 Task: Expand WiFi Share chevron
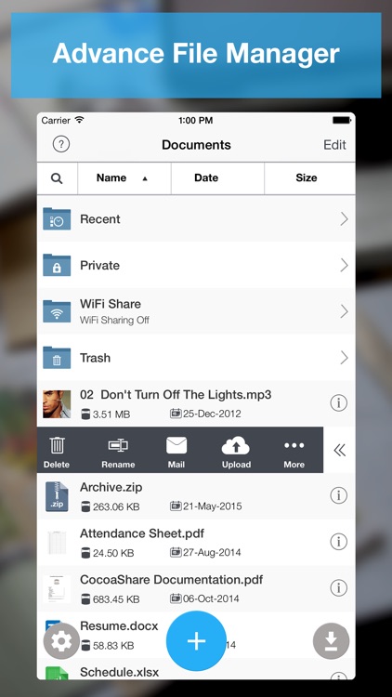point(344,311)
